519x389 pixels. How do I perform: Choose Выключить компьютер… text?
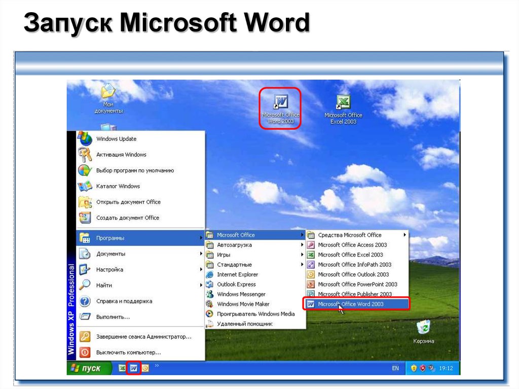pyautogui.click(x=128, y=352)
